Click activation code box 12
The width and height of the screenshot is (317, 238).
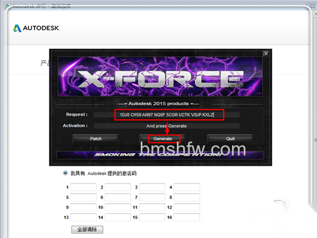pos(187,208)
